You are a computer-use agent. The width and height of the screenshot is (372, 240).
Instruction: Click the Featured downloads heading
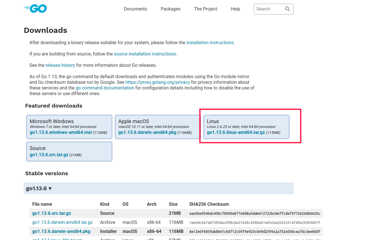tap(54, 106)
